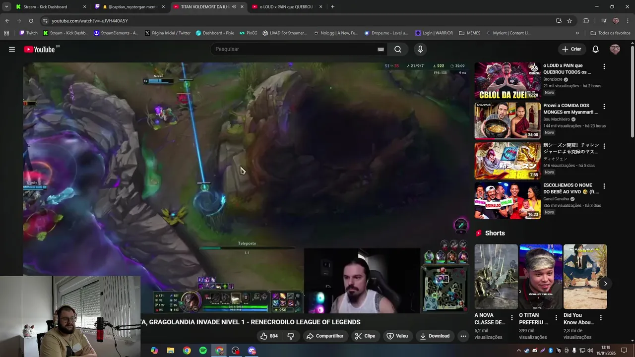The height and width of the screenshot is (357, 635).
Task: Open Todos os favoritos folder
Action: pyautogui.click(x=610, y=33)
